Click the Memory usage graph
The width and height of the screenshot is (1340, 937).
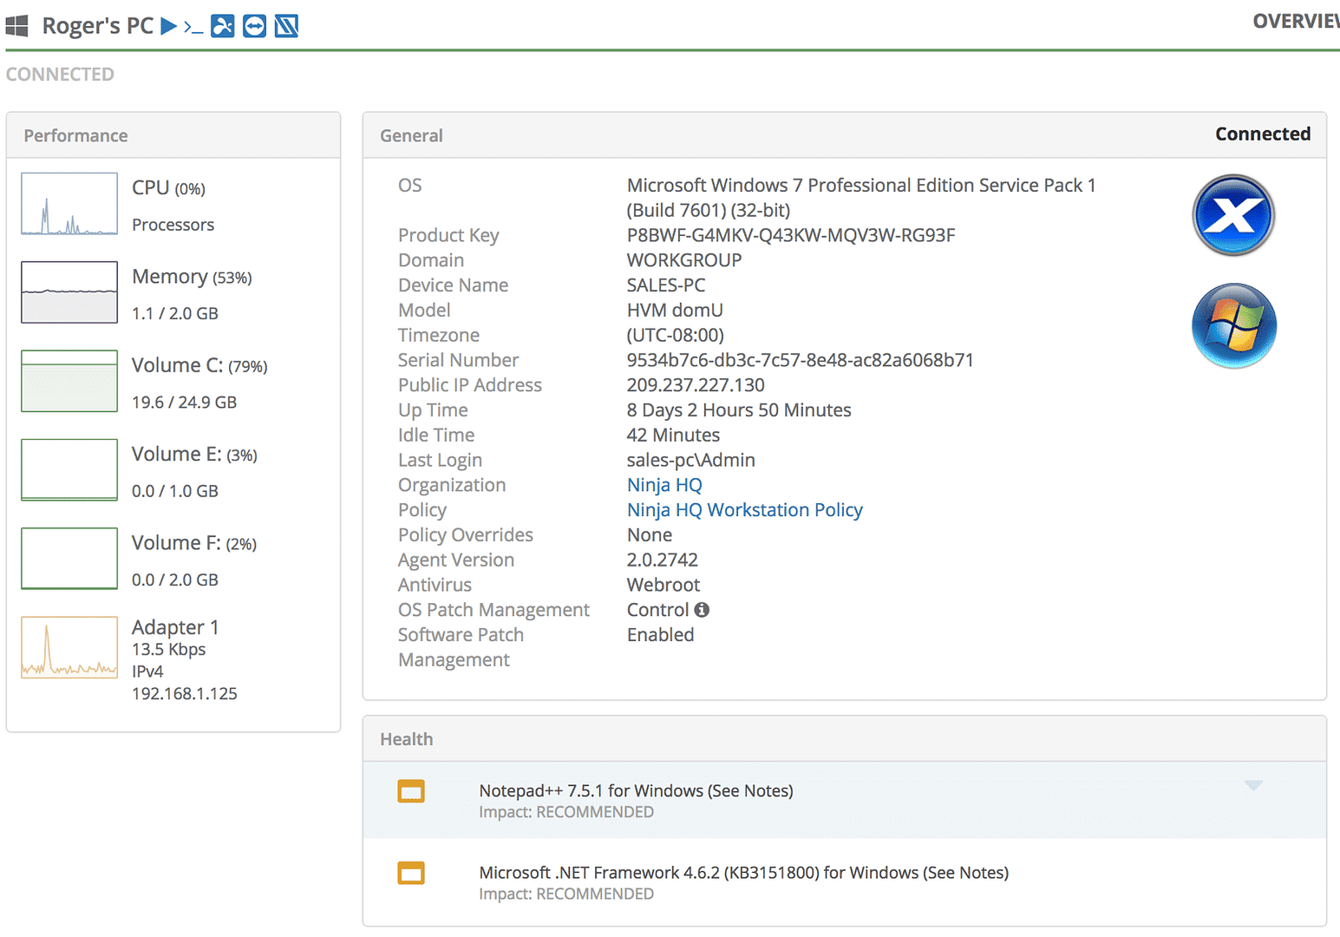click(x=69, y=292)
